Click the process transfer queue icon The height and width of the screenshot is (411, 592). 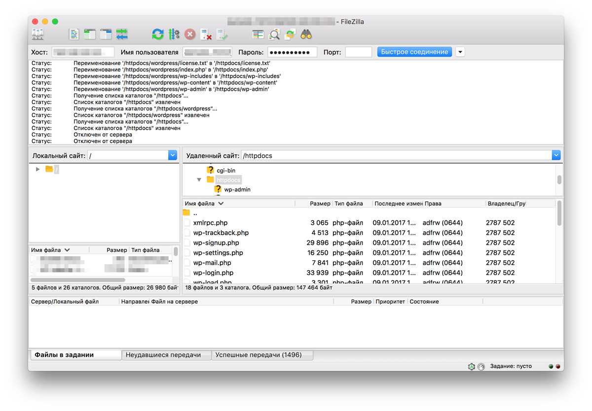coord(174,34)
